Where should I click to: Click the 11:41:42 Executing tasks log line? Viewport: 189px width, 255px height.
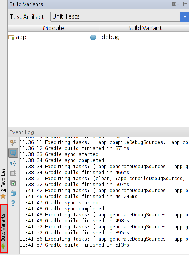pyautogui.click(x=104, y=191)
